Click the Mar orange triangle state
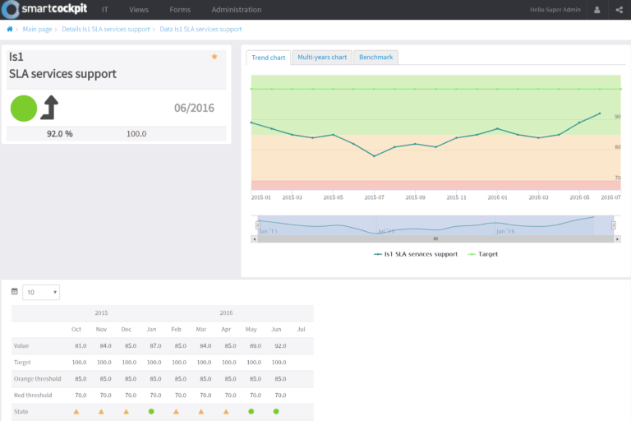The width and height of the screenshot is (631, 421). coord(201,412)
